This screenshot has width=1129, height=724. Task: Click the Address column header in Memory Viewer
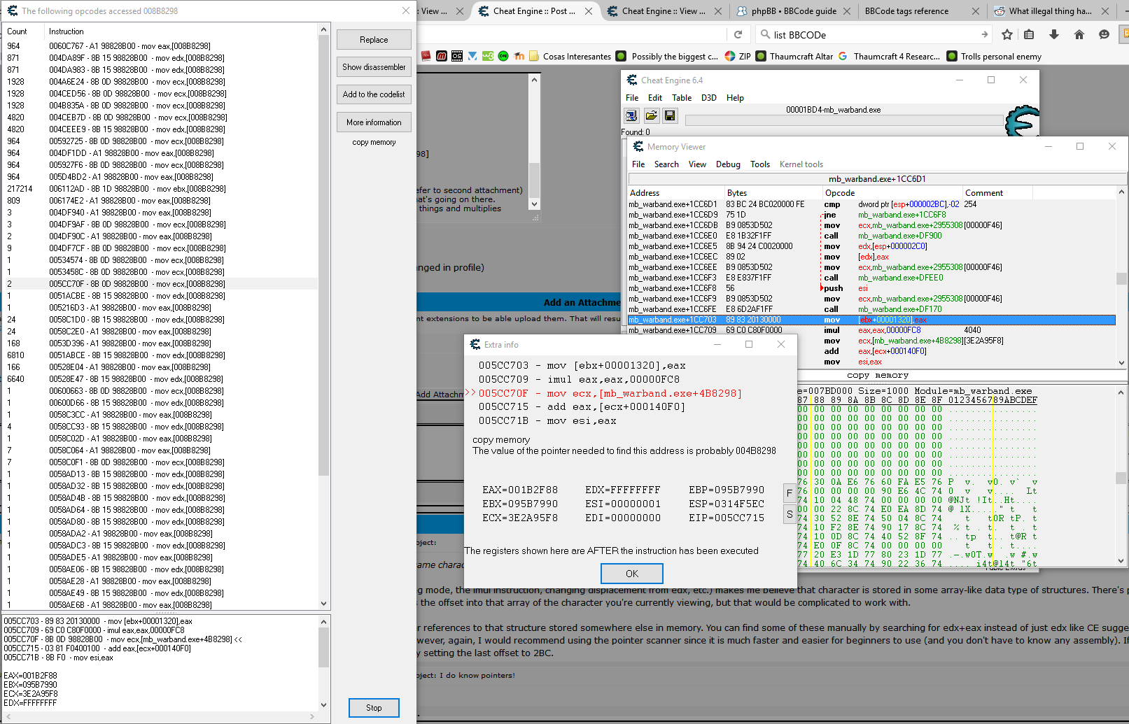(x=676, y=193)
